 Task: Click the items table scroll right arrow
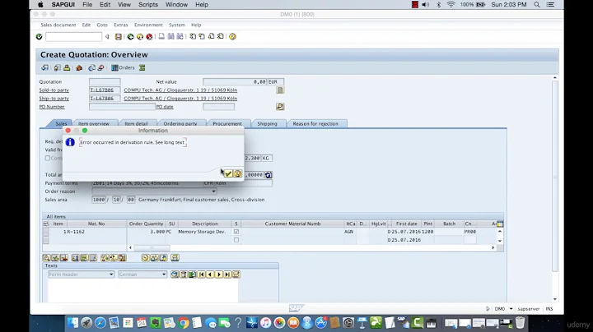(x=493, y=248)
